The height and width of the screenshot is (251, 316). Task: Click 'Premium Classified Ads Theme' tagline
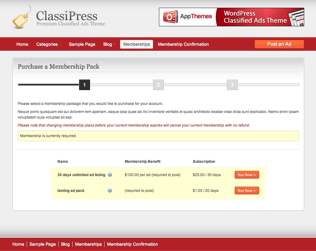point(71,24)
